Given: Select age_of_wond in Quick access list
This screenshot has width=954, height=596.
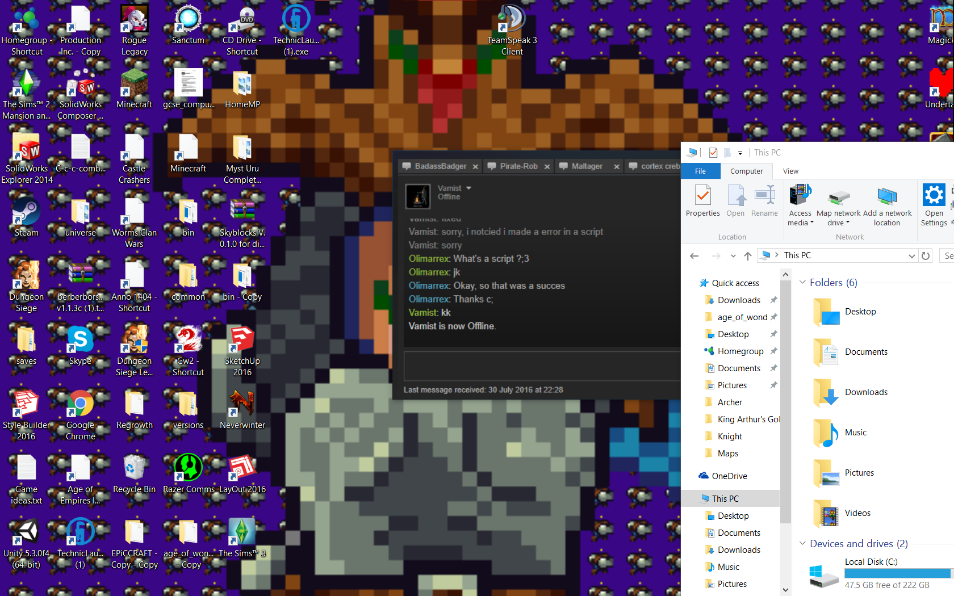Looking at the screenshot, I should [742, 317].
